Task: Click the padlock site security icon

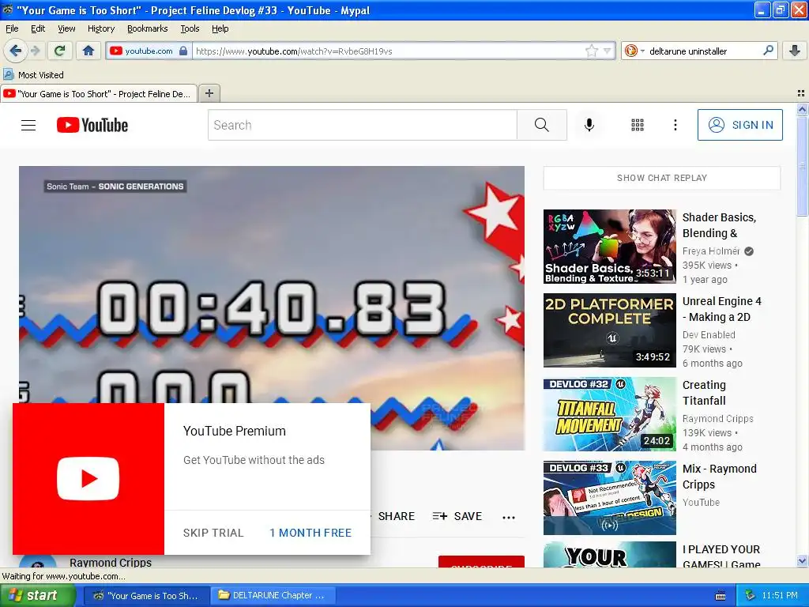Action: (x=182, y=51)
